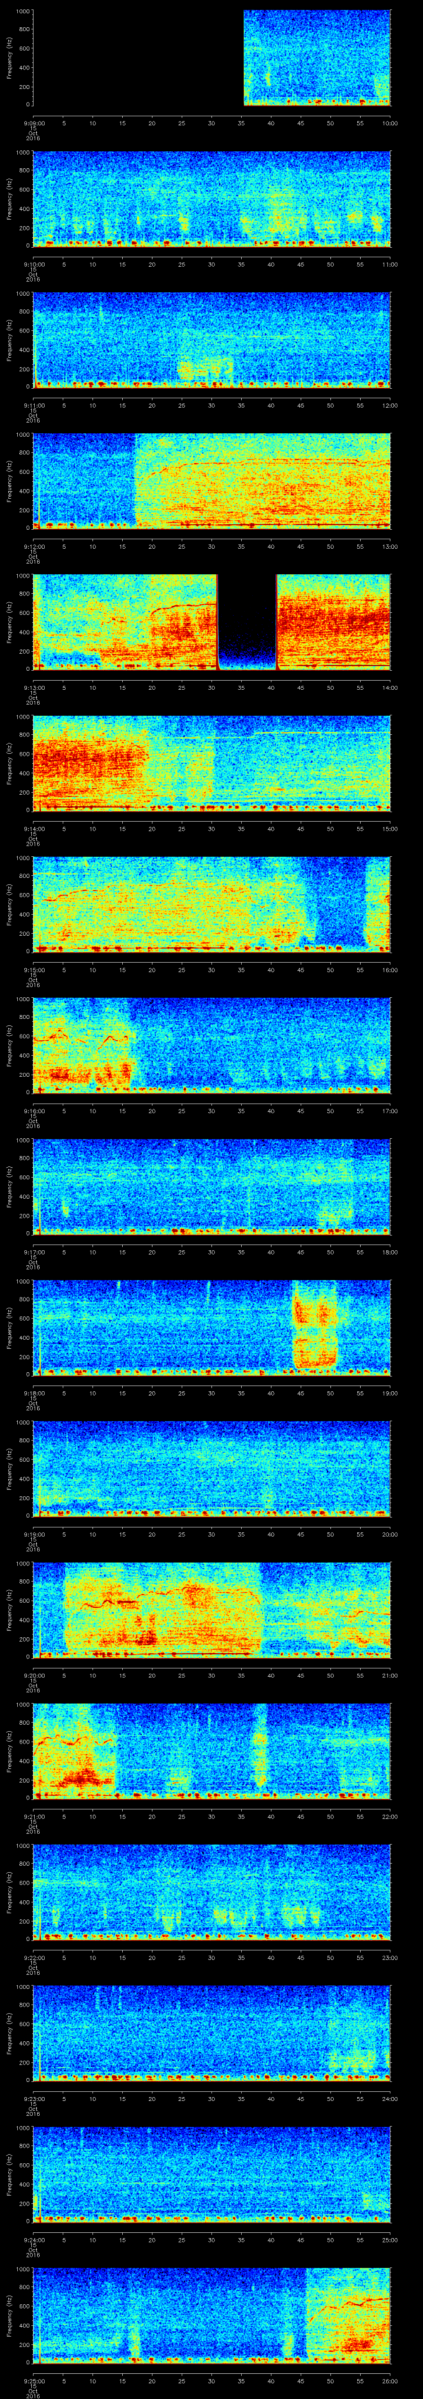Viewport: 423px width, 2399px height.
Task: Open the spectrogram panel starting at 9:24:00
Action: click(212, 2174)
